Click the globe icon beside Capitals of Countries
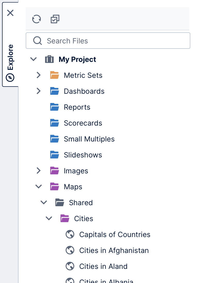The width and height of the screenshot is (197, 283). coord(70,234)
